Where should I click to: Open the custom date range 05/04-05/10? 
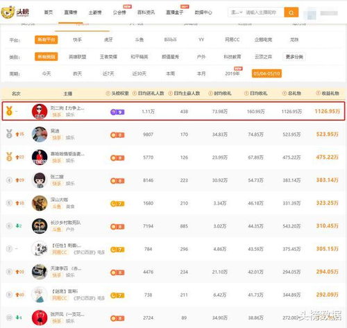pyautogui.click(x=266, y=74)
